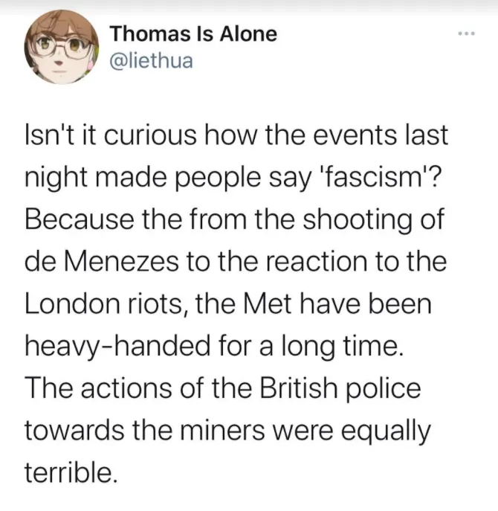Open the profile avatar with glasses
498x511 pixels.
(62, 47)
